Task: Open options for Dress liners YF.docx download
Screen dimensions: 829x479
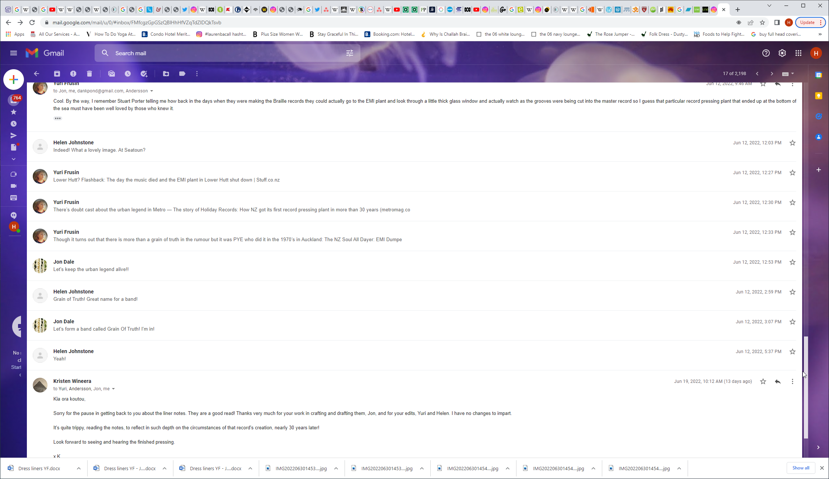Action: 79,468
